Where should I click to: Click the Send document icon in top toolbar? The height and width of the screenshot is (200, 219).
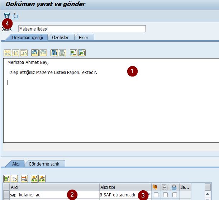point(7,15)
